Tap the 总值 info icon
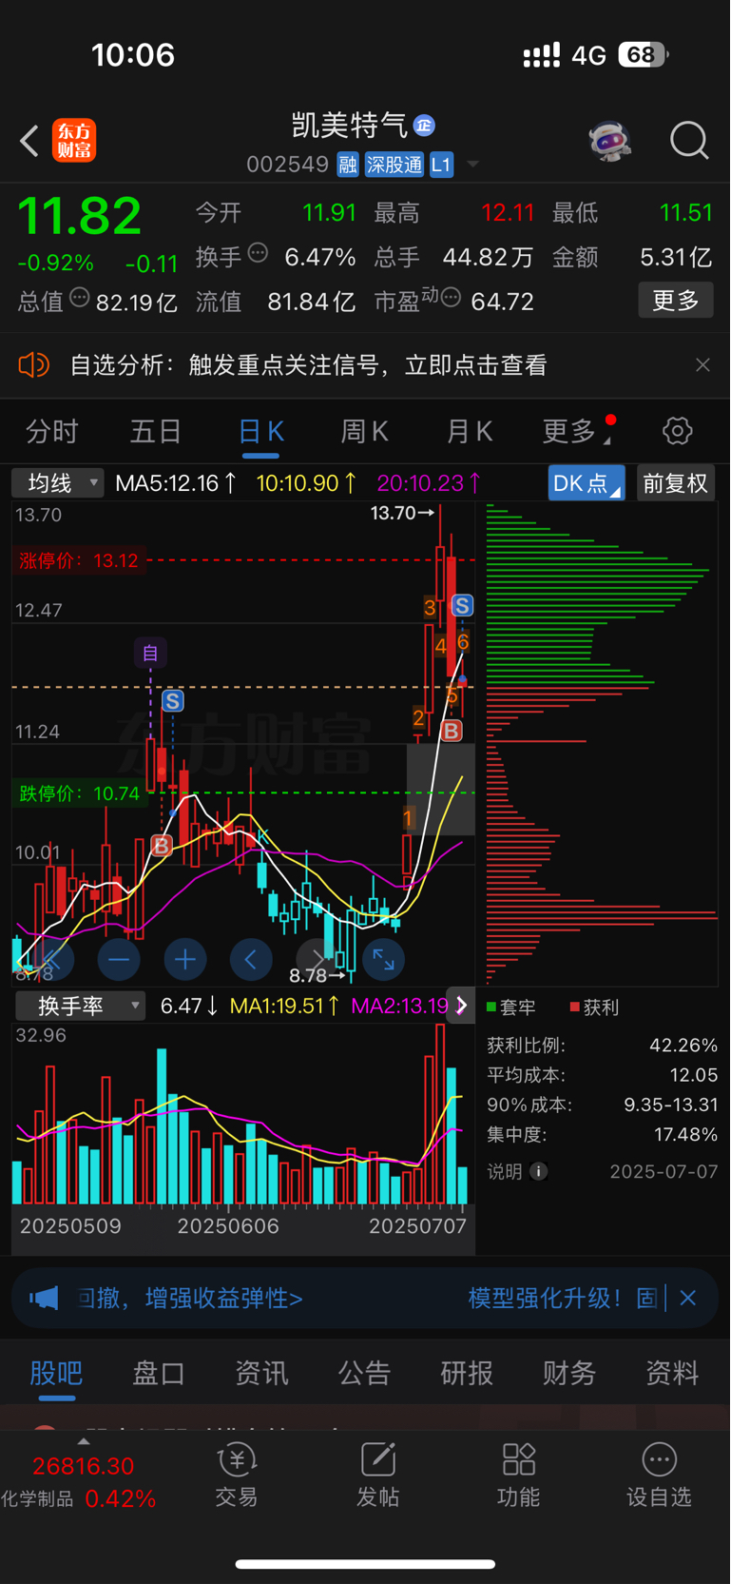The width and height of the screenshot is (731, 1584). [x=80, y=298]
